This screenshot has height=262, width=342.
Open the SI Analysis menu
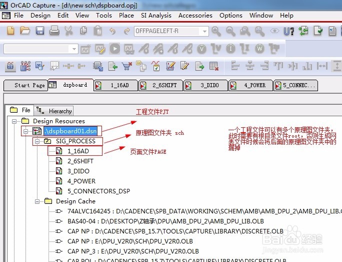pyautogui.click(x=156, y=16)
